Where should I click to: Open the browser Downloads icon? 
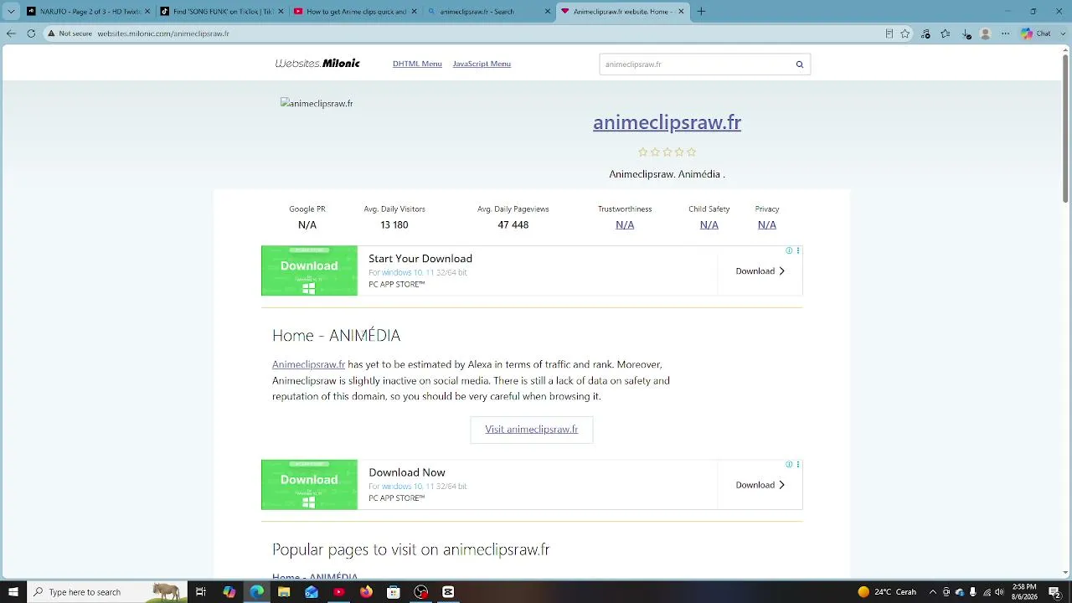(x=966, y=33)
